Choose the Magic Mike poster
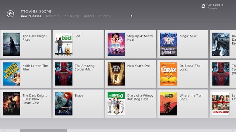The width and height of the screenshot is (236, 132). [x=169, y=44]
